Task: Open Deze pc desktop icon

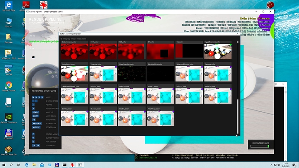Action: coord(9,22)
